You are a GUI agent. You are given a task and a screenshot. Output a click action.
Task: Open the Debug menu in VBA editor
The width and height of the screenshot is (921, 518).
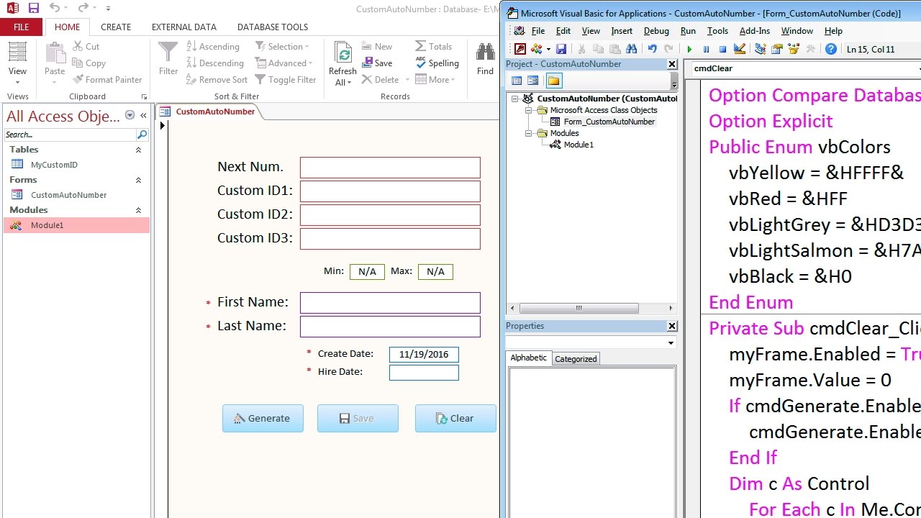point(656,31)
